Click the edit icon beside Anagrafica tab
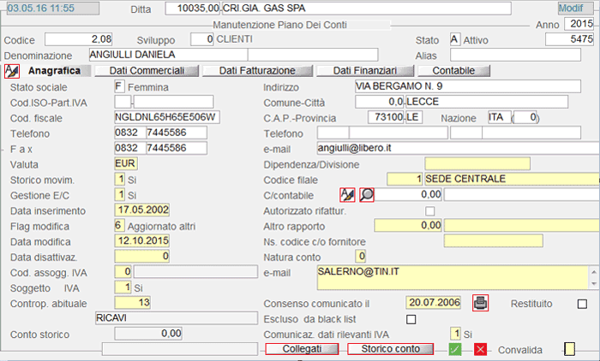The width and height of the screenshot is (600, 361). pos(12,70)
